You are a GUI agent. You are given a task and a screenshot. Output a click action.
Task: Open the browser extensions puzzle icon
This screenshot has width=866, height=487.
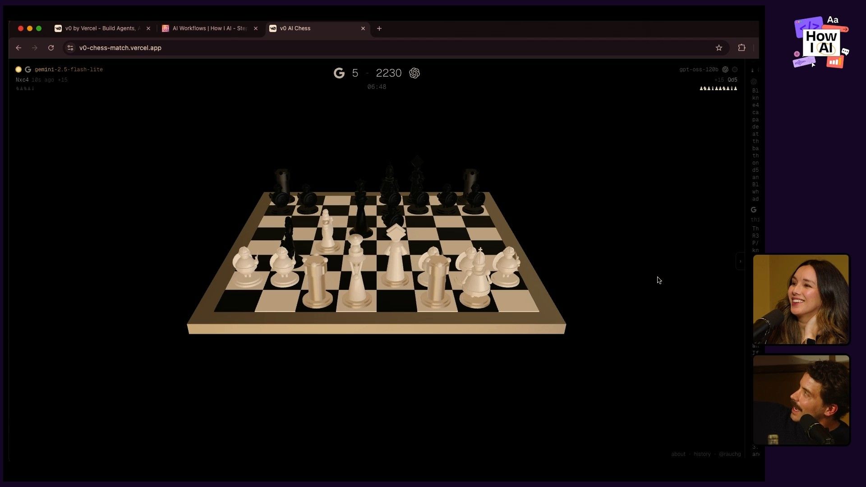(x=742, y=48)
